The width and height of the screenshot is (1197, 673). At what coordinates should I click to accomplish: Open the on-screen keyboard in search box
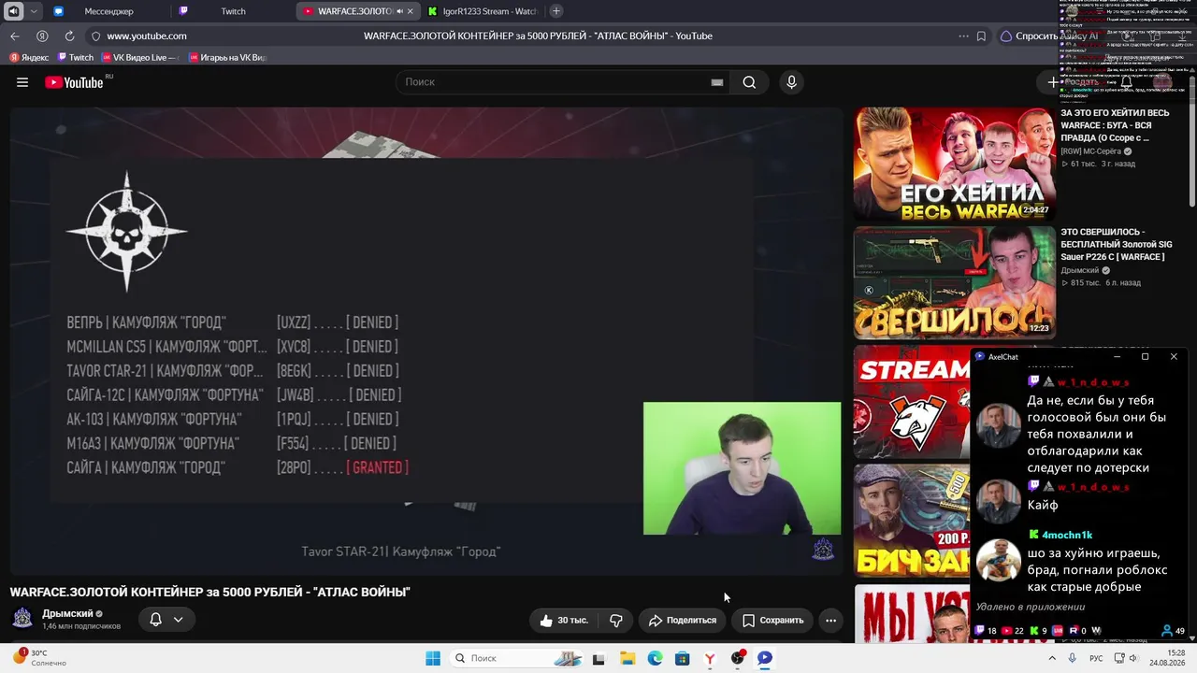(717, 82)
